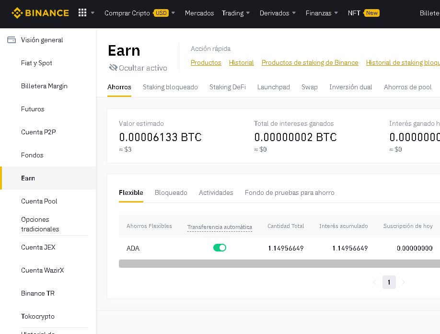Select Fondos in sidebar

[x=32, y=155]
